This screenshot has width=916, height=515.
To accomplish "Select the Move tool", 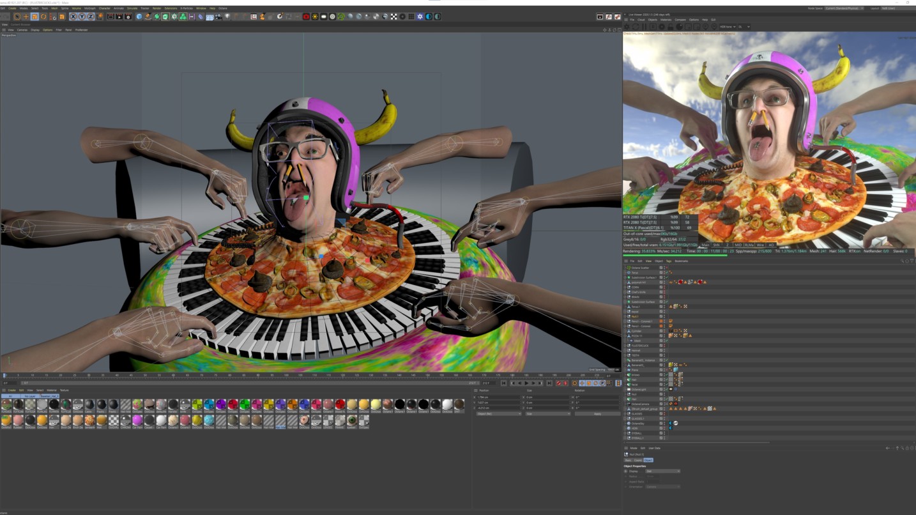I will point(26,17).
